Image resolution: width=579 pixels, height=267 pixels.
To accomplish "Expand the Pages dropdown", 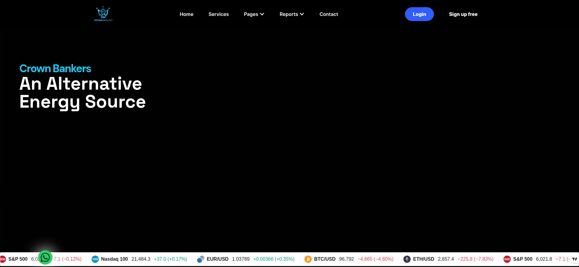I will point(254,14).
